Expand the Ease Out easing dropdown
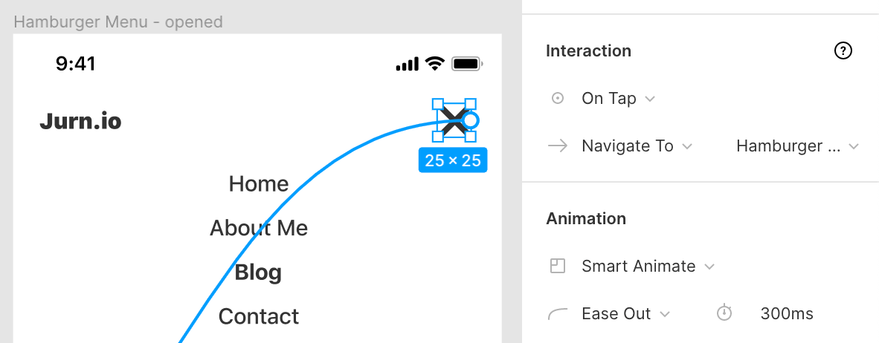The image size is (879, 343). point(625,314)
